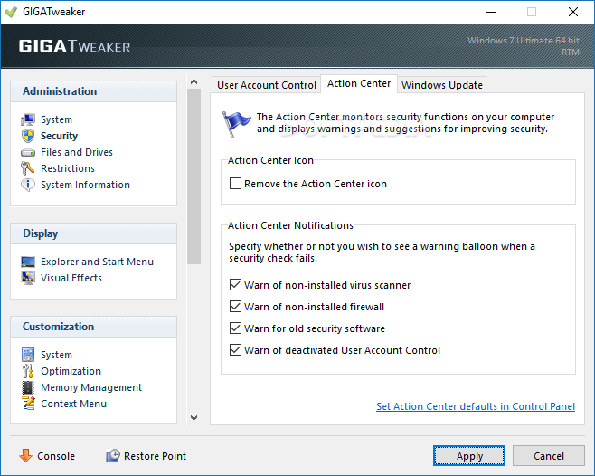This screenshot has height=476, width=595.
Task: Click the Optimization tools icon
Action: [27, 371]
